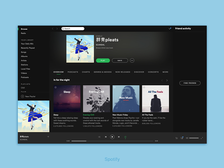Skip to the previous track
This screenshot has width=224, height=168.
coord(106,137)
